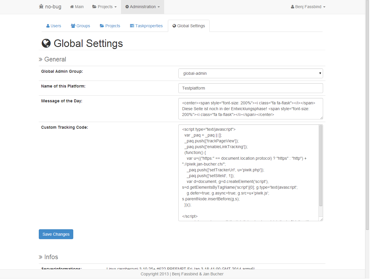Click the Custom Tracking Code textarea scrollbar

click(x=320, y=166)
